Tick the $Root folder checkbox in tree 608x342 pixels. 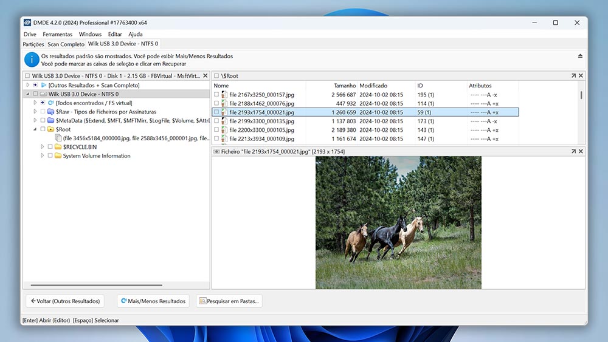(43, 129)
